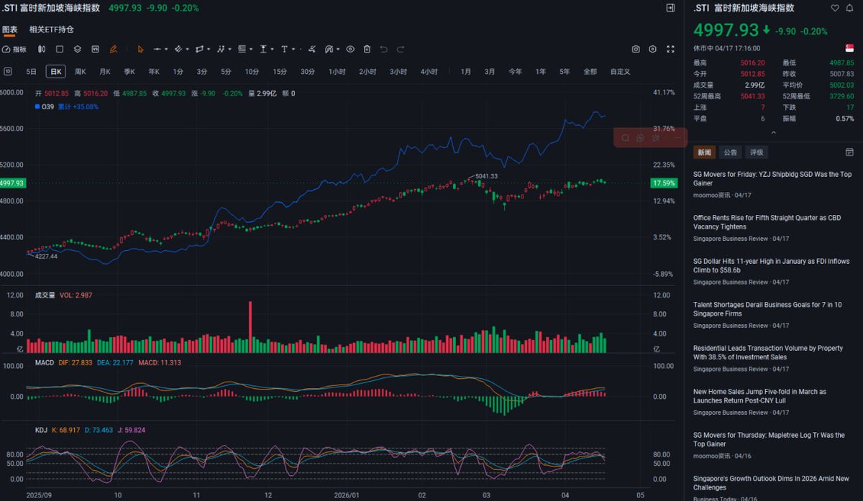Select the 1年 range
This screenshot has height=501, width=863.
tap(540, 71)
